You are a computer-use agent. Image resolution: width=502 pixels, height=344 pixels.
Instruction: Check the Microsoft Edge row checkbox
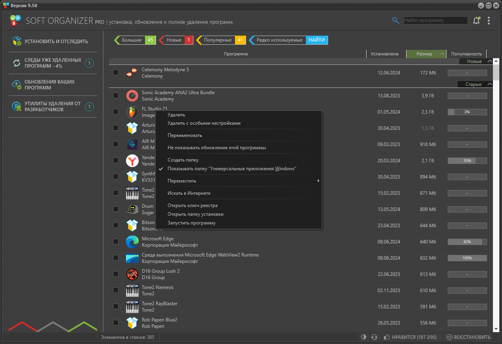(x=116, y=241)
